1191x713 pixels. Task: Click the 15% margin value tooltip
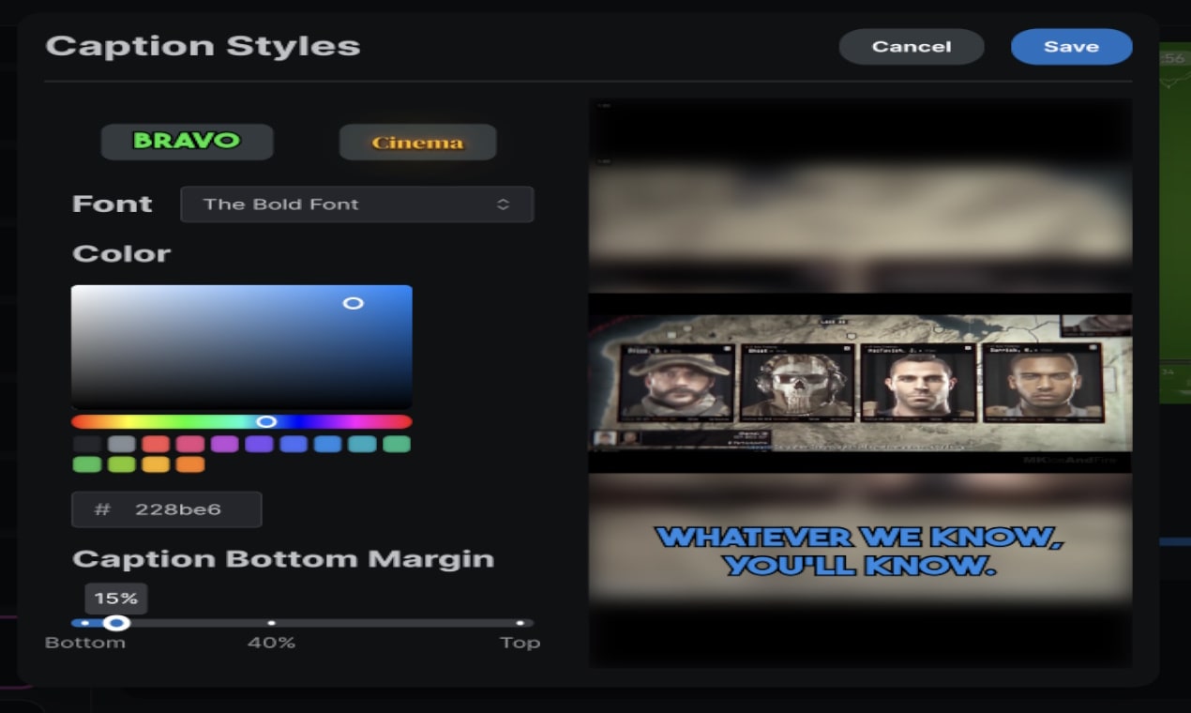(x=116, y=599)
